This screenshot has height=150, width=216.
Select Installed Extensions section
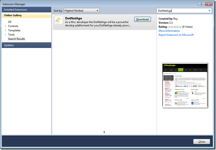coord(26,10)
